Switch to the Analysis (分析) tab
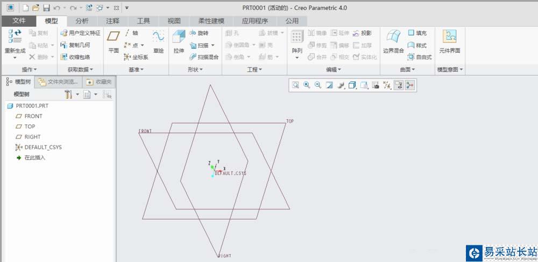 point(82,21)
